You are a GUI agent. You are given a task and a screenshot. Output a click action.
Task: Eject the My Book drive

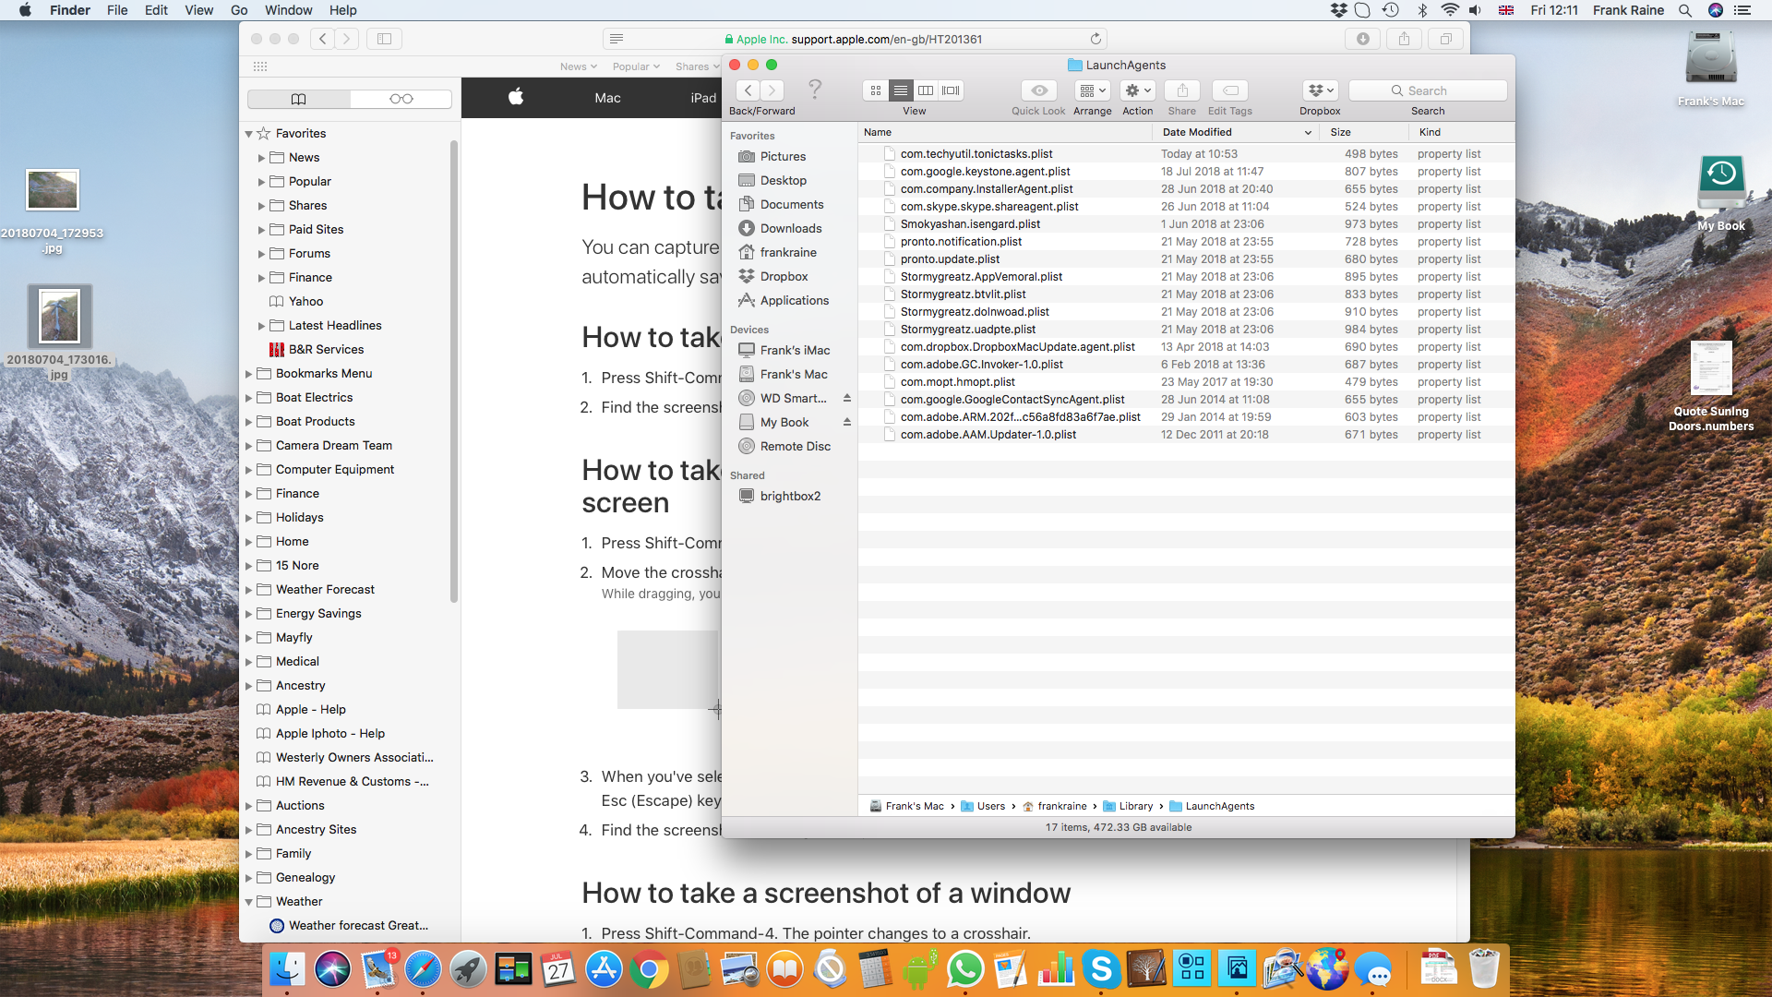pyautogui.click(x=846, y=422)
